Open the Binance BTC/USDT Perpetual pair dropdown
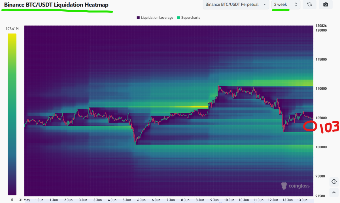This screenshot has width=340, height=203. tap(236, 5)
